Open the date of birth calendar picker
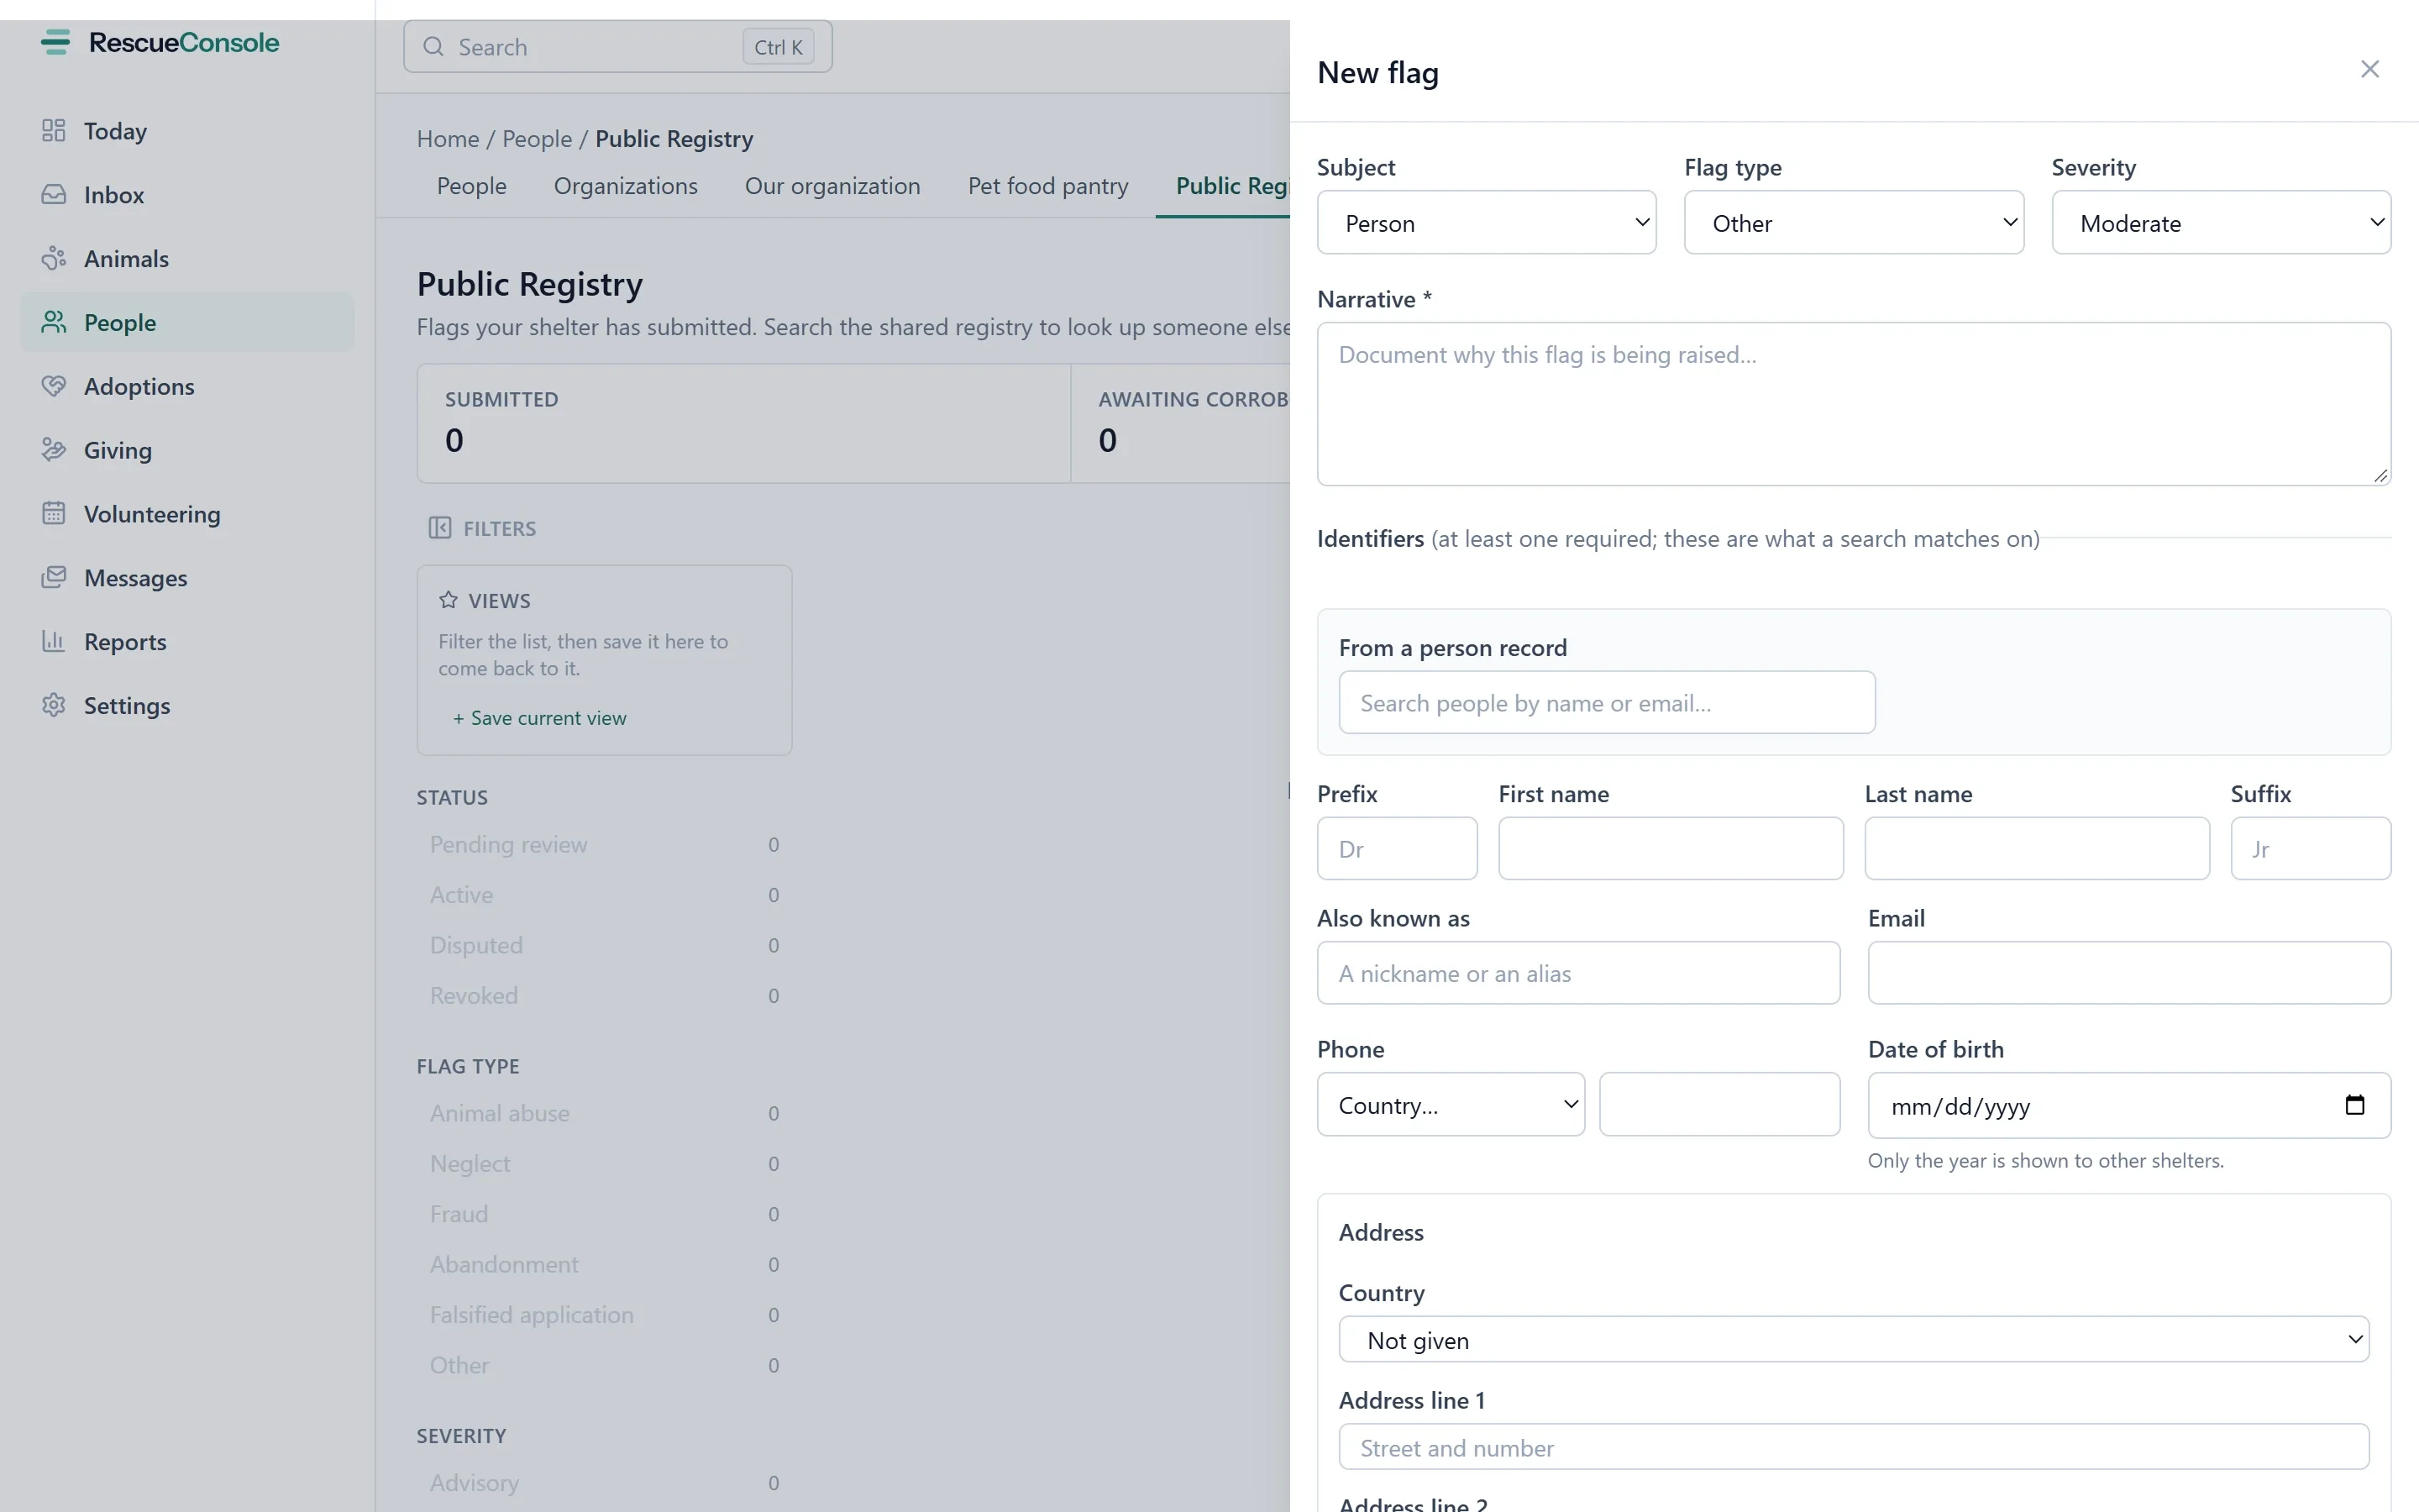 point(2354,1105)
